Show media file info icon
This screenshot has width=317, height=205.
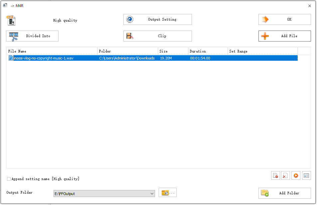click(306, 175)
